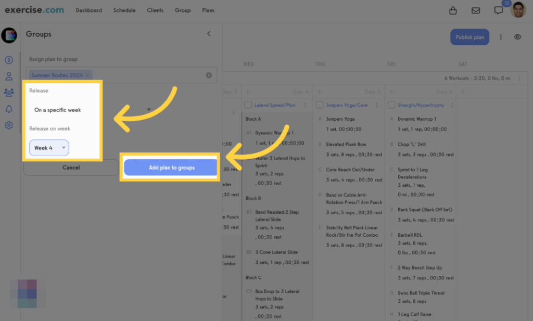Image resolution: width=533 pixels, height=321 pixels.
Task: Toggle the plan preview eye icon
Action: pyautogui.click(x=517, y=37)
